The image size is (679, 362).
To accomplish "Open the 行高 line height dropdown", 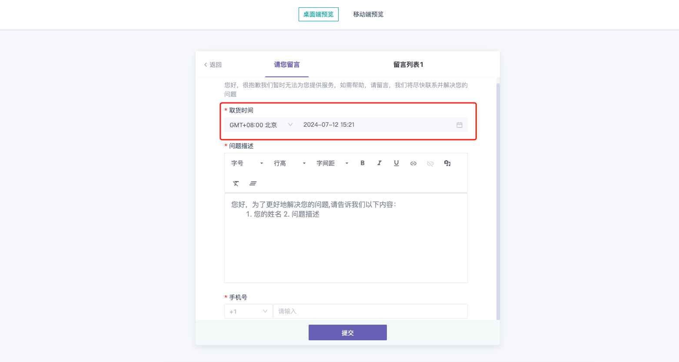I will tap(290, 163).
